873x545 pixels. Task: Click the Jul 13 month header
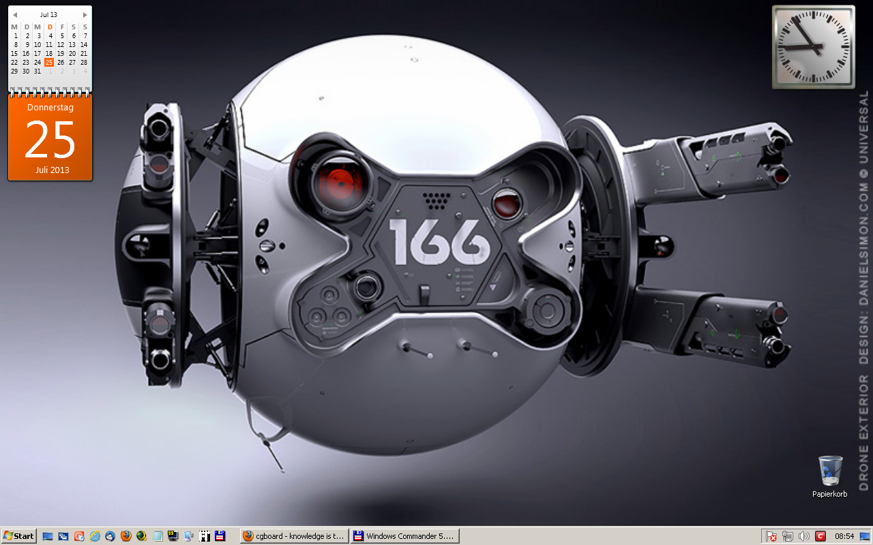tap(49, 14)
